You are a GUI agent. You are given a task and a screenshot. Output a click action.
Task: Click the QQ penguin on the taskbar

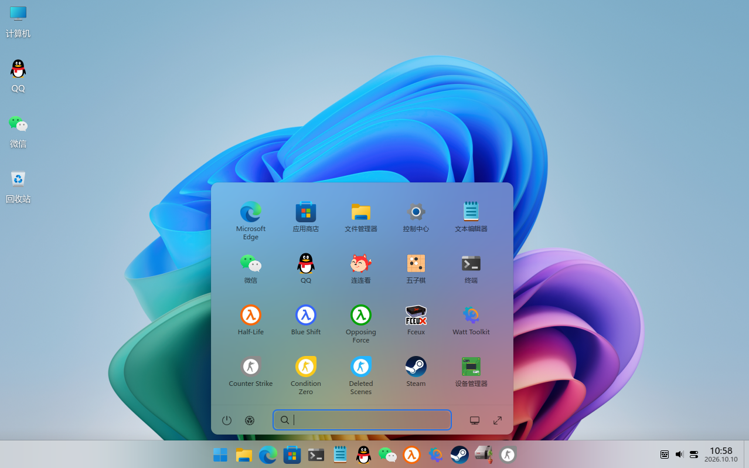364,455
